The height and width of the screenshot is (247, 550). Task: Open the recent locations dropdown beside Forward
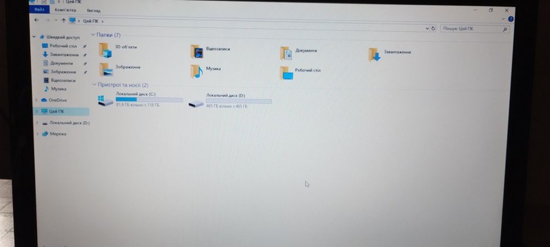(56, 20)
